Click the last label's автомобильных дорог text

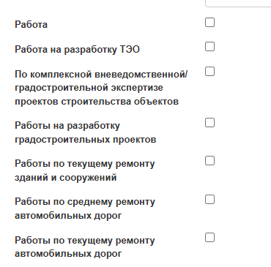click(68, 254)
